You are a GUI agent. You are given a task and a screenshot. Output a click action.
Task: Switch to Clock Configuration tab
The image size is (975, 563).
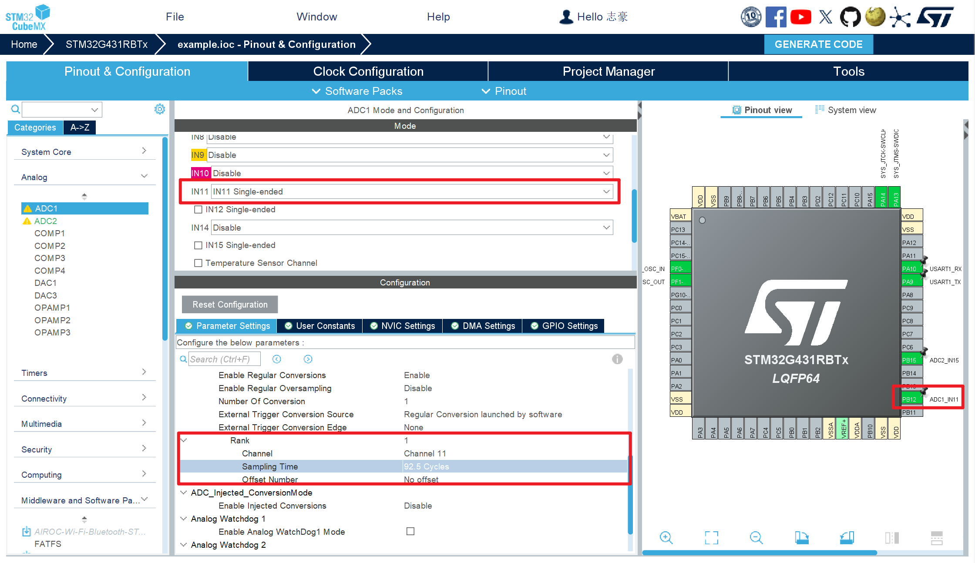click(x=368, y=71)
